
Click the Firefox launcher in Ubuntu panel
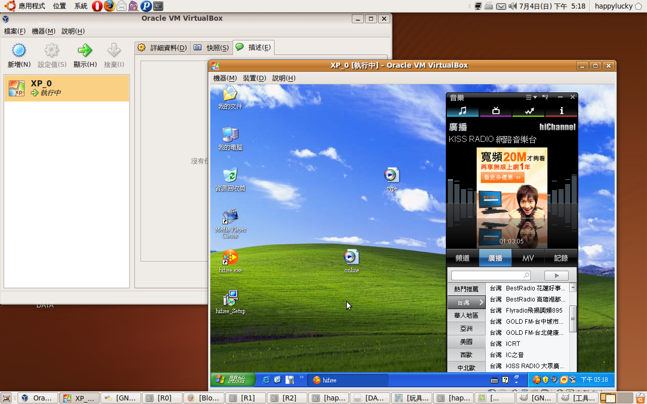pyautogui.click(x=110, y=6)
